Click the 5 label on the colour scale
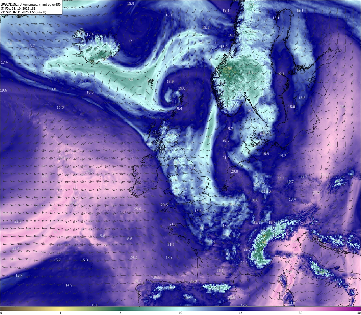The height and width of the screenshot is (315, 361). tap(120, 313)
